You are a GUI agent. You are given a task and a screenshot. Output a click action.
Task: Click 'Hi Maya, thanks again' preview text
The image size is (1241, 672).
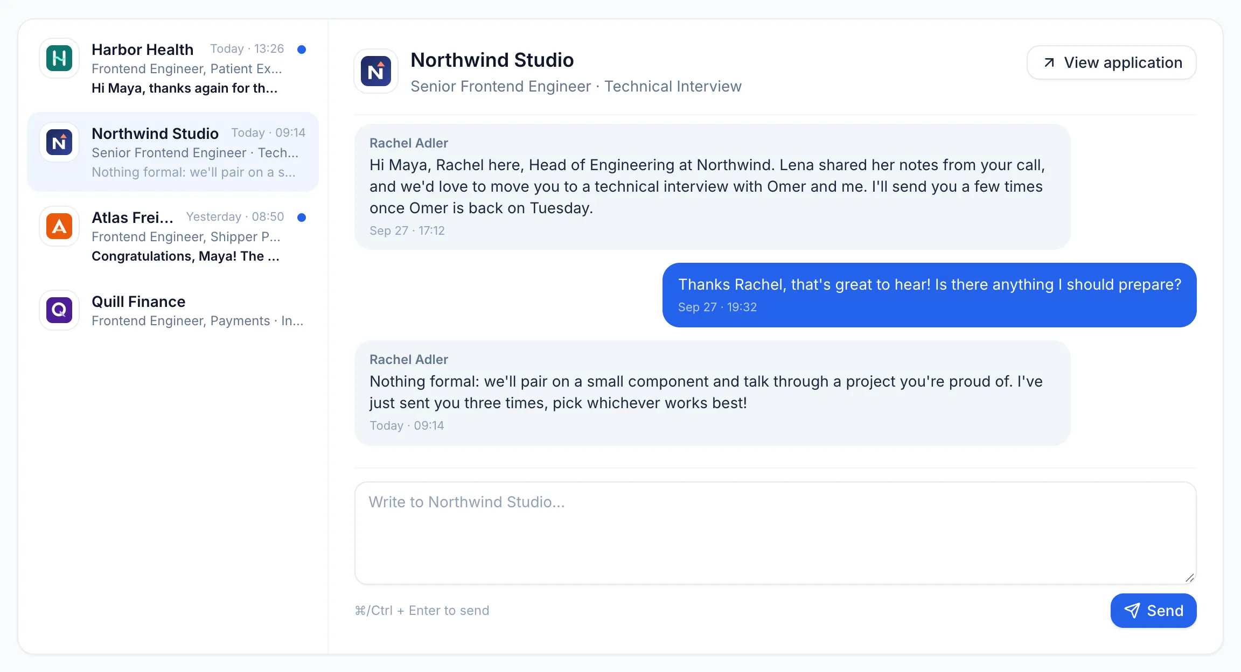(185, 88)
